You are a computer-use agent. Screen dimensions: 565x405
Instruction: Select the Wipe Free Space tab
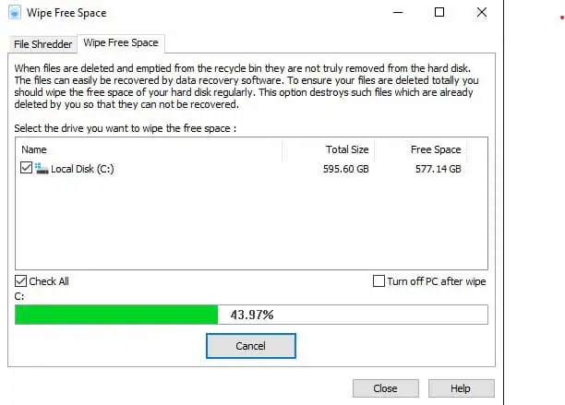pyautogui.click(x=121, y=42)
